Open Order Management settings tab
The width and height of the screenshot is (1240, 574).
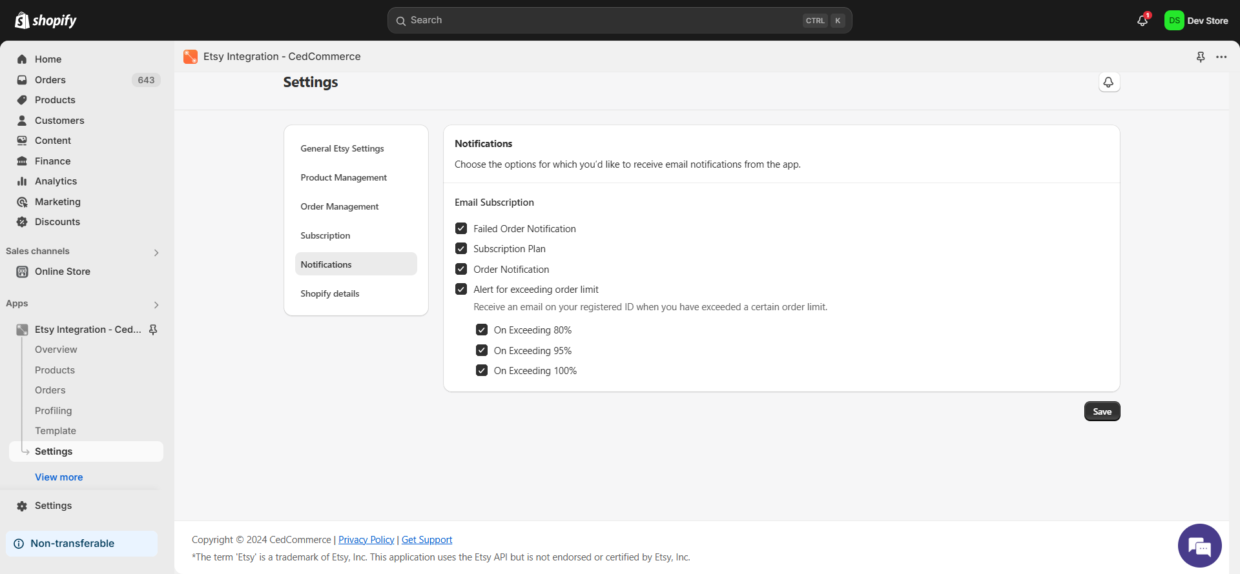pyautogui.click(x=356, y=206)
